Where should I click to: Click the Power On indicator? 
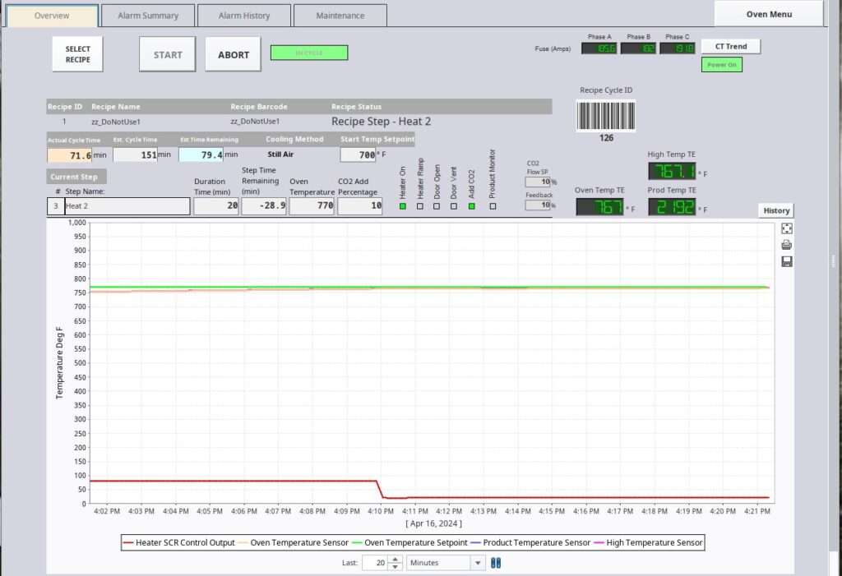click(x=722, y=65)
